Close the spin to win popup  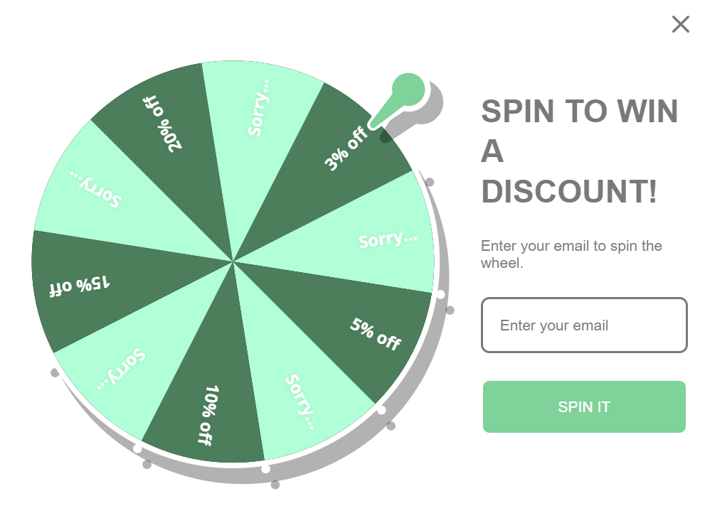coord(680,24)
